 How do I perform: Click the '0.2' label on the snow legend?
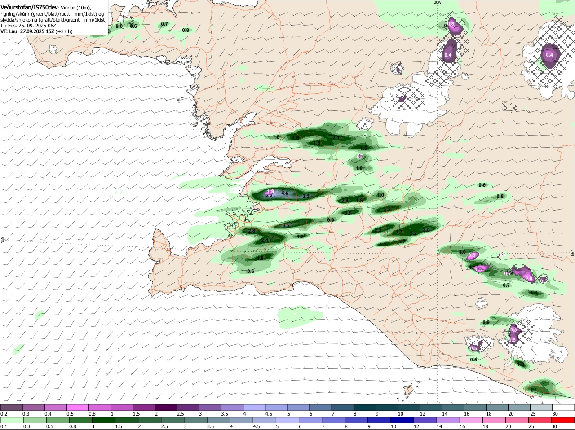[4, 413]
